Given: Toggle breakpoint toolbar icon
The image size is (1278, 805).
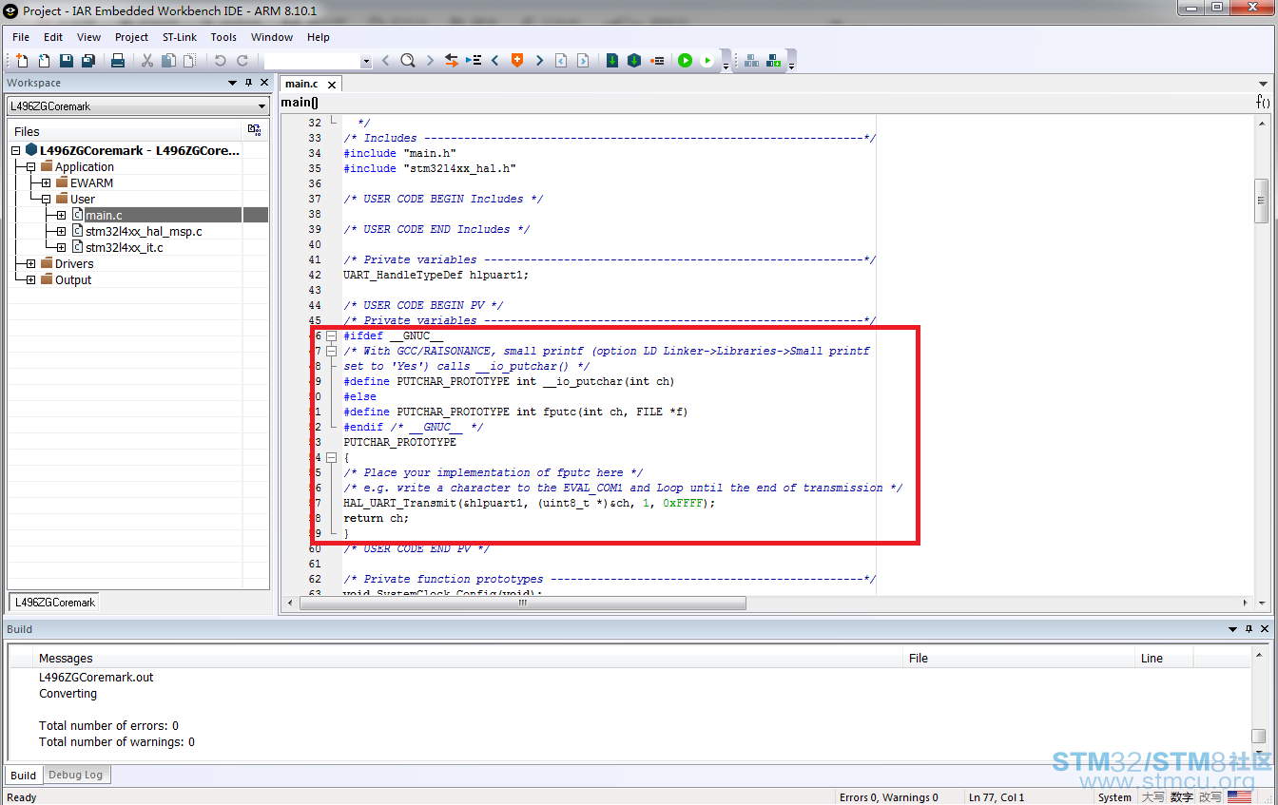Looking at the screenshot, I should pyautogui.click(x=657, y=61).
